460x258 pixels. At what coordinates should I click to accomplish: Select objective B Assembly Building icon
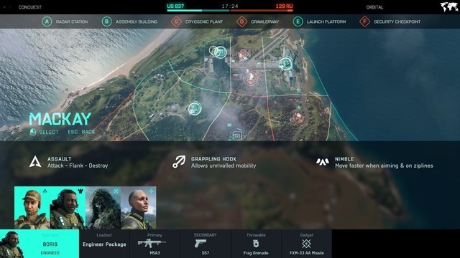coord(107,21)
